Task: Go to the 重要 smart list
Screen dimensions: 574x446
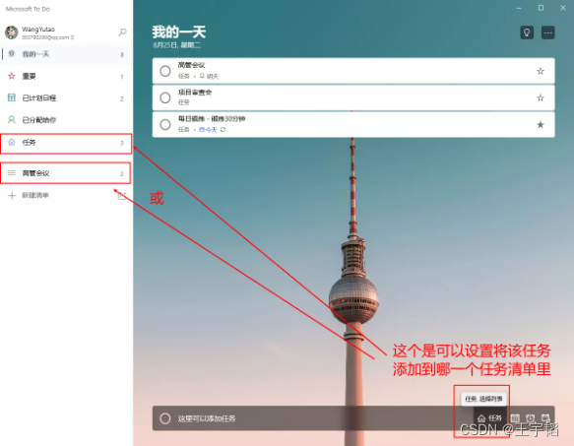Action: pos(66,76)
